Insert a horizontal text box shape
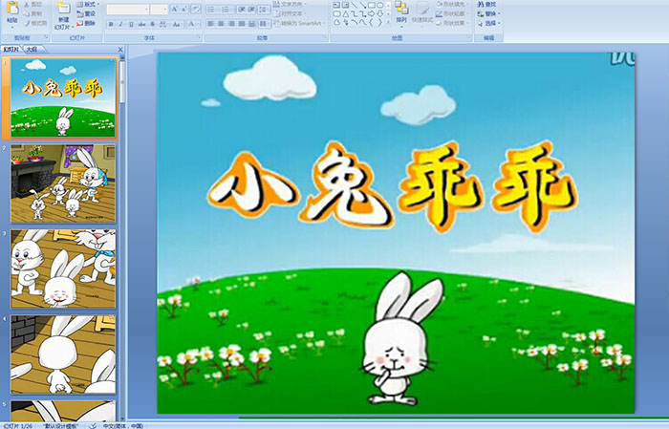Image resolution: width=669 pixels, height=429 pixels. point(336,5)
